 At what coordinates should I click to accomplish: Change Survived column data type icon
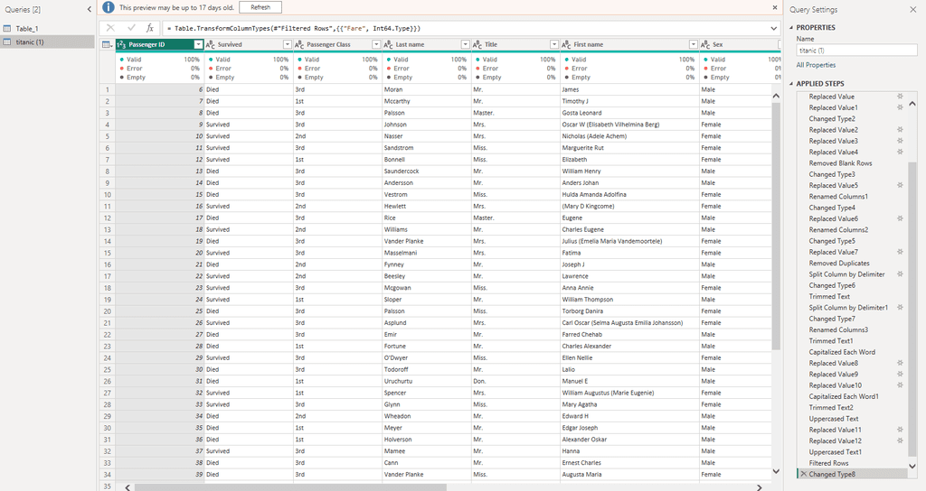pos(210,45)
